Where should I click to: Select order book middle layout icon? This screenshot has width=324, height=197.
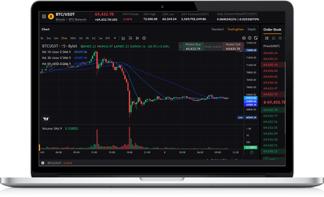273,38
